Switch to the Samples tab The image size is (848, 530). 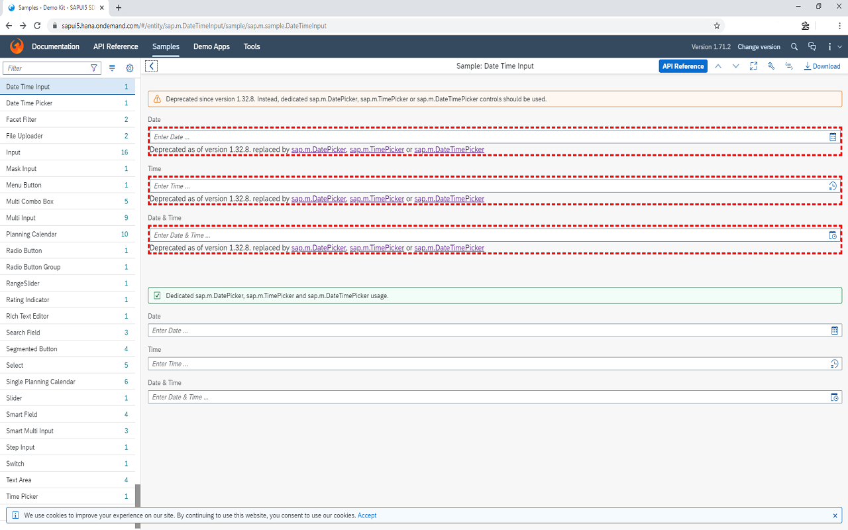point(165,46)
